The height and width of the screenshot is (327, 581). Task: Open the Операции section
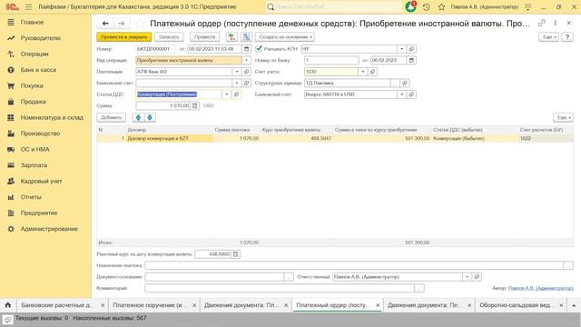(34, 54)
